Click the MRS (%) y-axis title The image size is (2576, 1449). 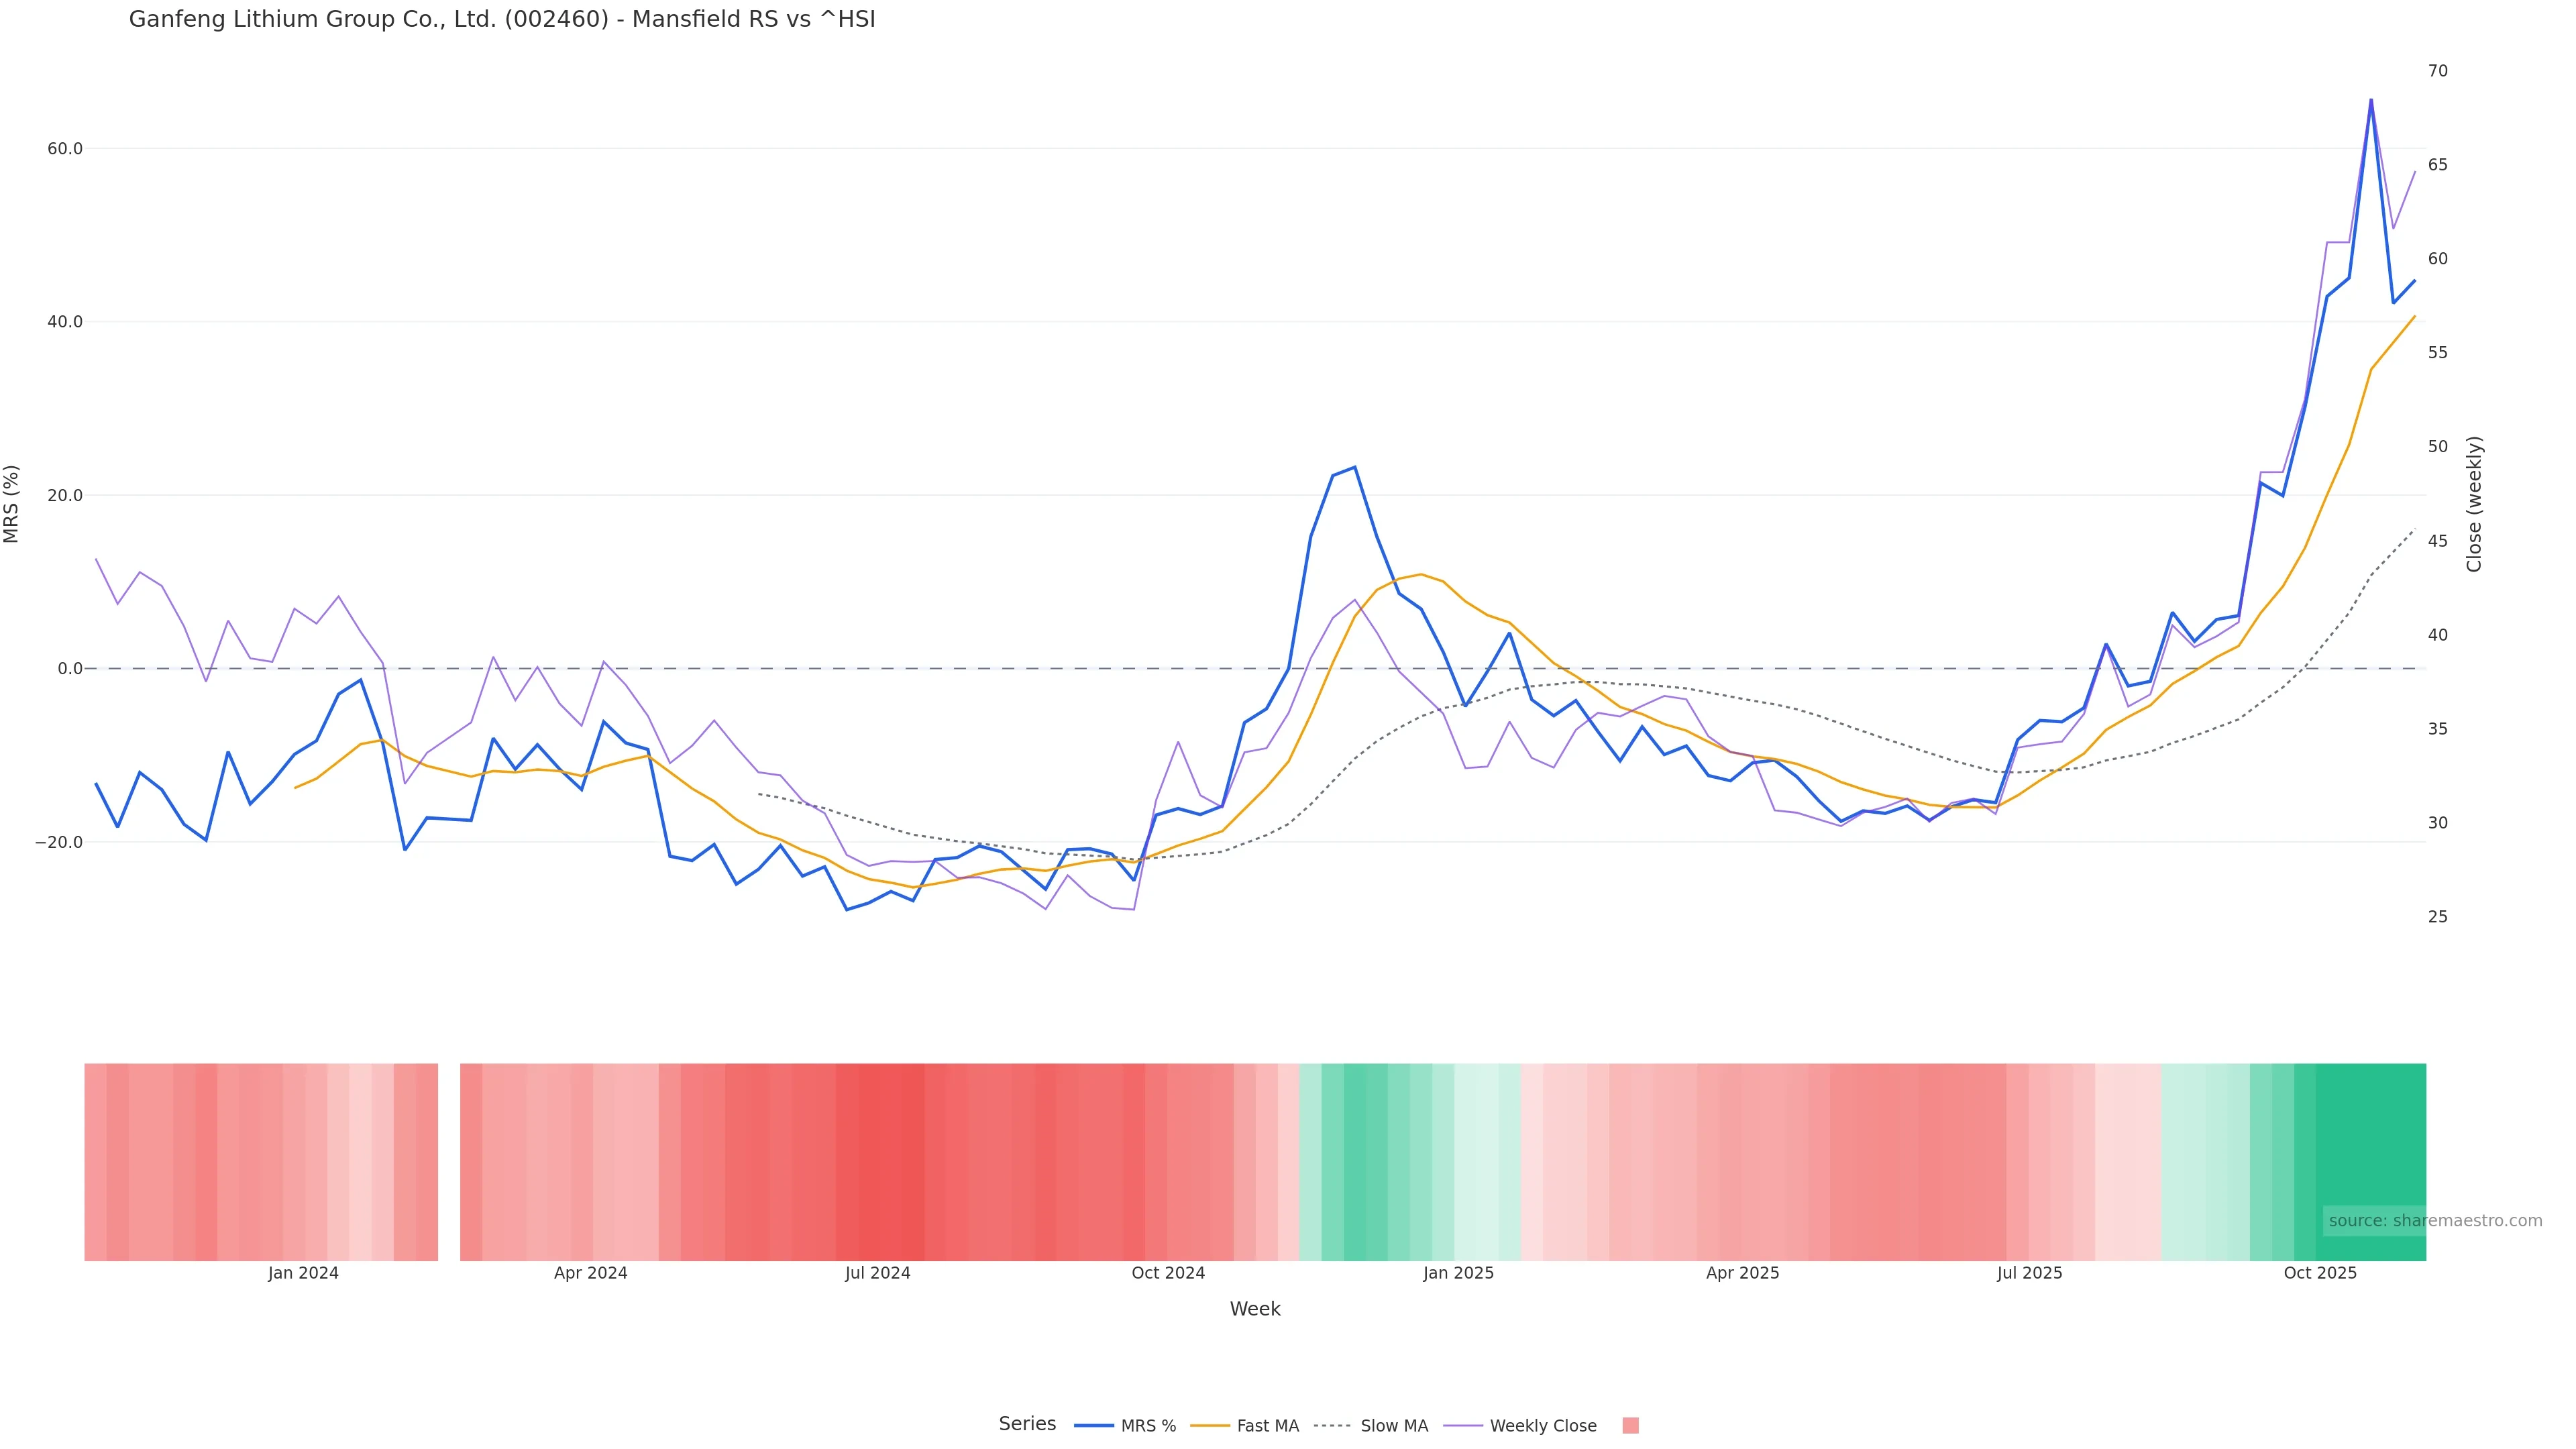tap(12, 504)
